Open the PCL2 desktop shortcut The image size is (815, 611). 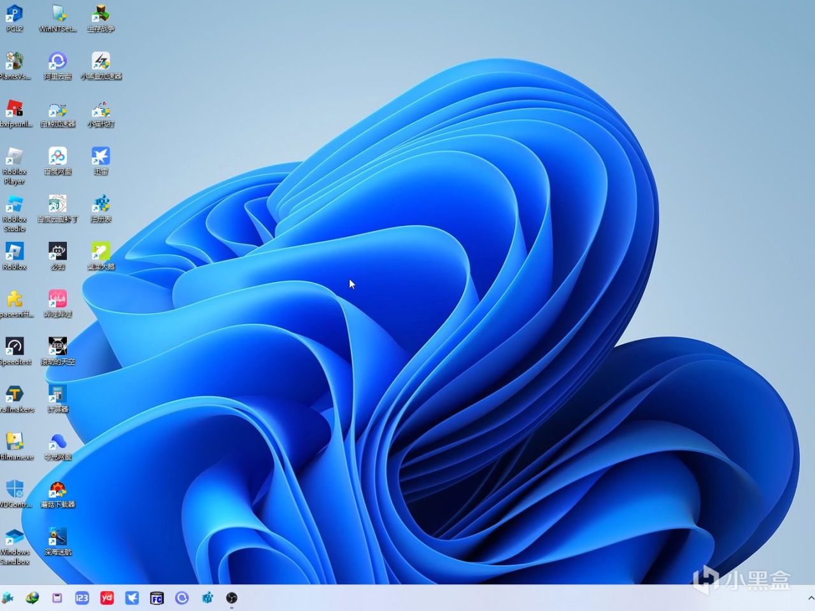(14, 18)
